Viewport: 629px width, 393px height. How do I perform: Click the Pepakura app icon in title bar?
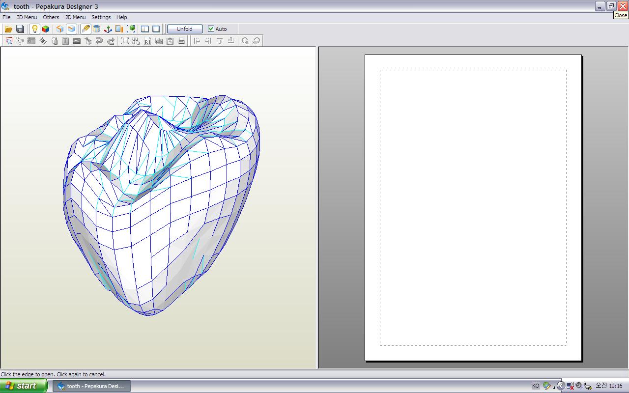(x=5, y=6)
